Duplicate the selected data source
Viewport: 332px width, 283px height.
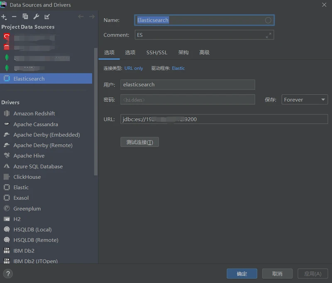click(25, 17)
